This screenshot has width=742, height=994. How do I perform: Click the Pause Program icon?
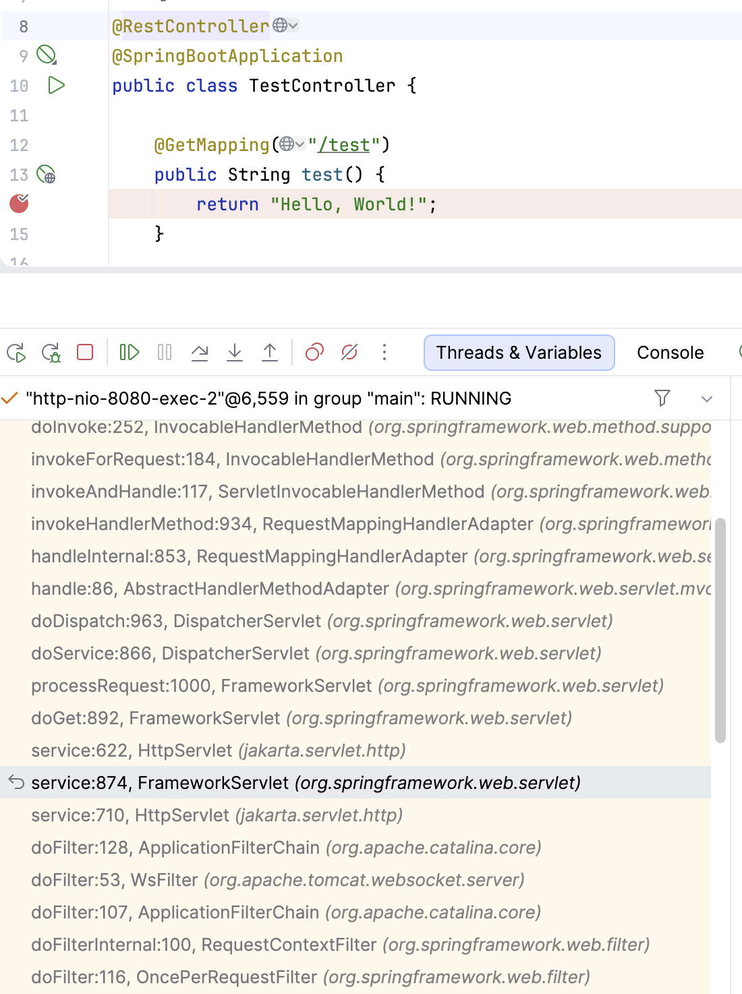[x=165, y=353]
